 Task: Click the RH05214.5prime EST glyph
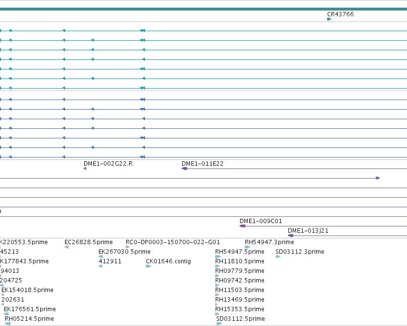[x=8, y=324]
